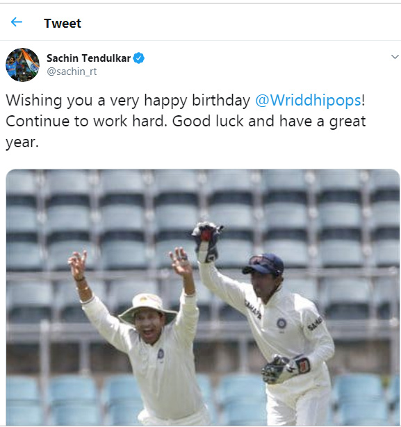401x427 pixels.
Task: Click the crest on wicketkeeper's shirt
Action: (281, 324)
